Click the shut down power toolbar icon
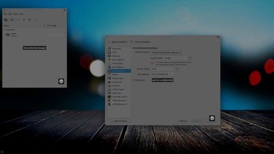274x154 pixels. click(35, 20)
